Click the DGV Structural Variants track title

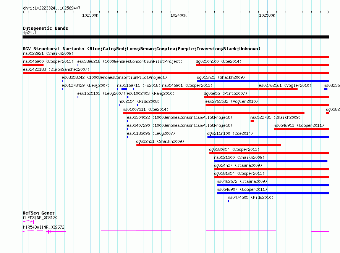[x=142, y=49]
